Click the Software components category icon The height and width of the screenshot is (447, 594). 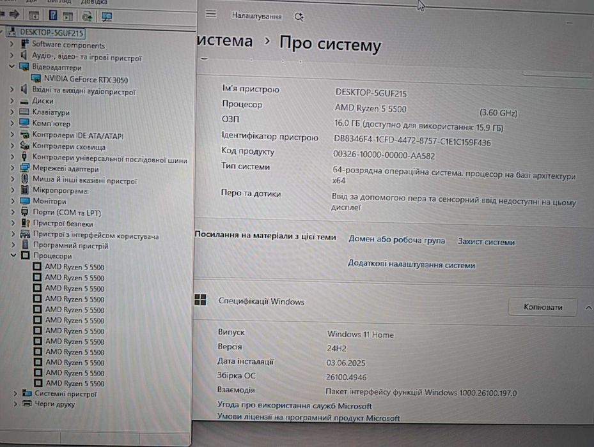[25, 44]
